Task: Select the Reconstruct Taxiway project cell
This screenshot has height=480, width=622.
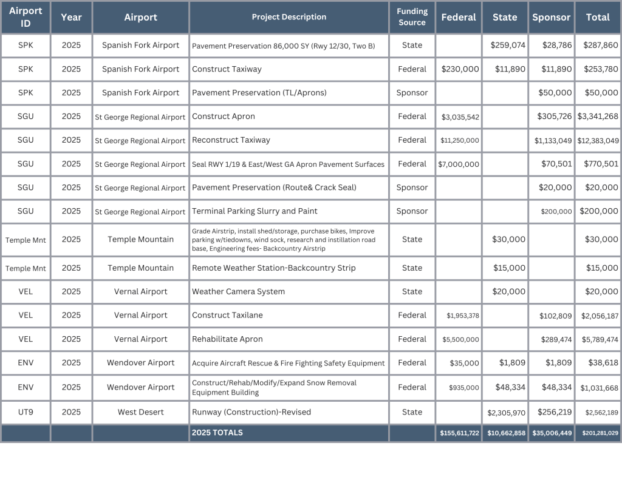Action: point(289,140)
